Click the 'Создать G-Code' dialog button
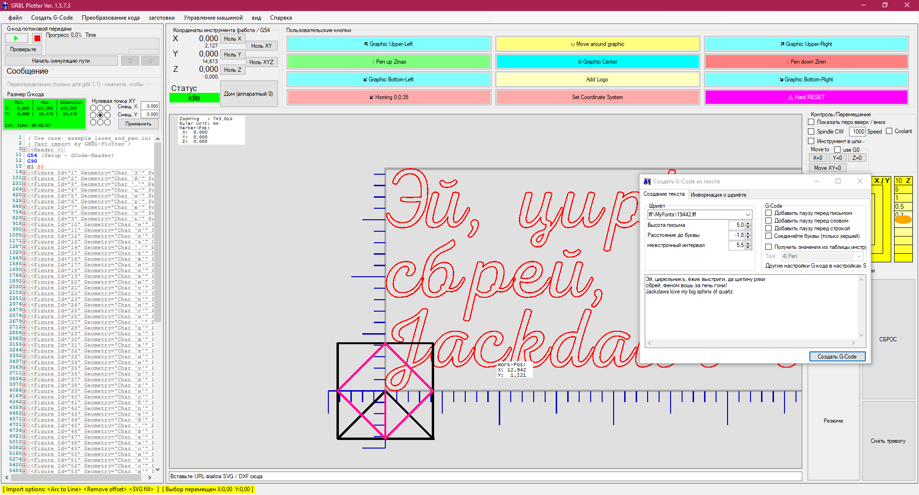 (837, 357)
